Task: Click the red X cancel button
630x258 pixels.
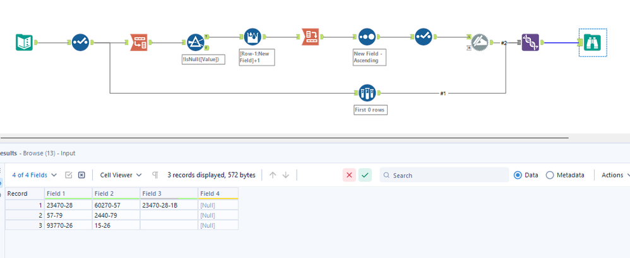Action: tap(349, 175)
